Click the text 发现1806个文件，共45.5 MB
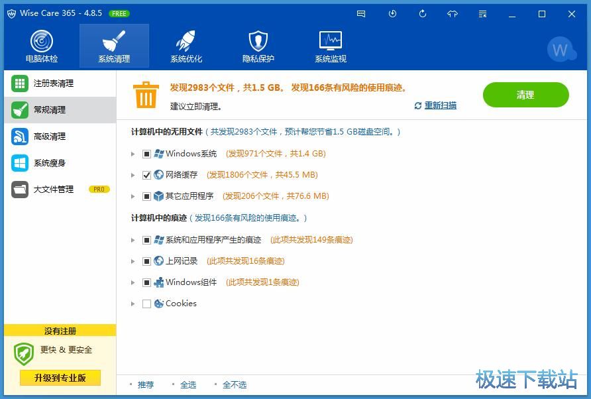The height and width of the screenshot is (399, 591). [262, 175]
